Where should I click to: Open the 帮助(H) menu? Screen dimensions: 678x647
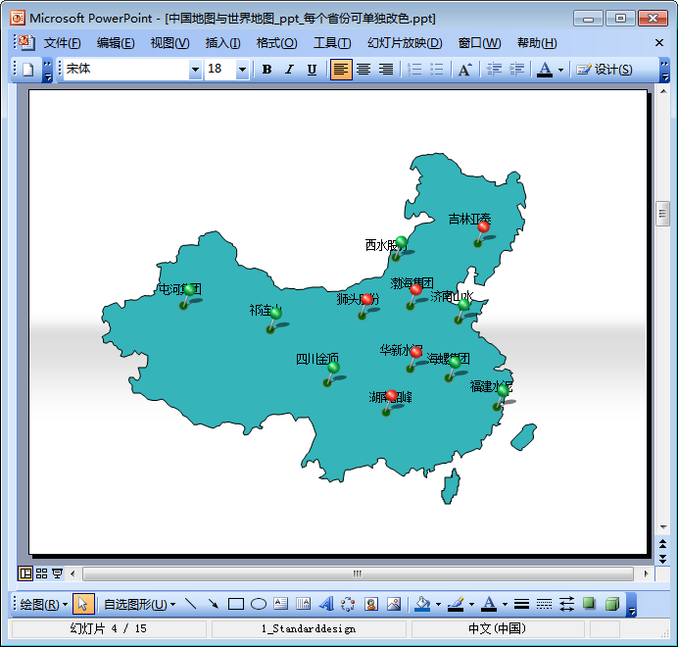pos(537,43)
